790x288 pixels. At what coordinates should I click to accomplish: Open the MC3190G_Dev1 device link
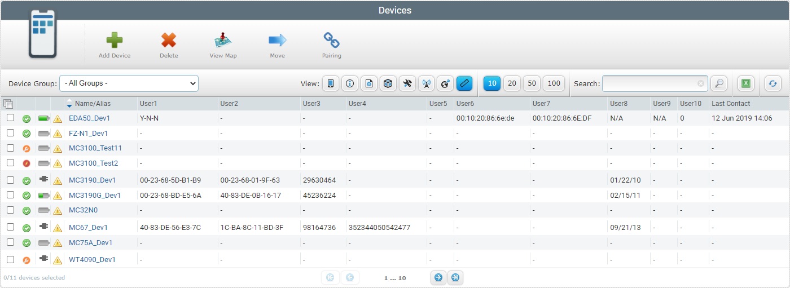(95, 196)
